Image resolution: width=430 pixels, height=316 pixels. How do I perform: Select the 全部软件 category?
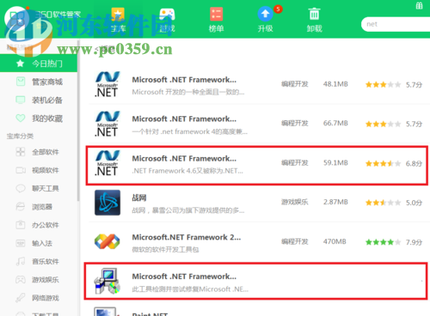[46, 152]
